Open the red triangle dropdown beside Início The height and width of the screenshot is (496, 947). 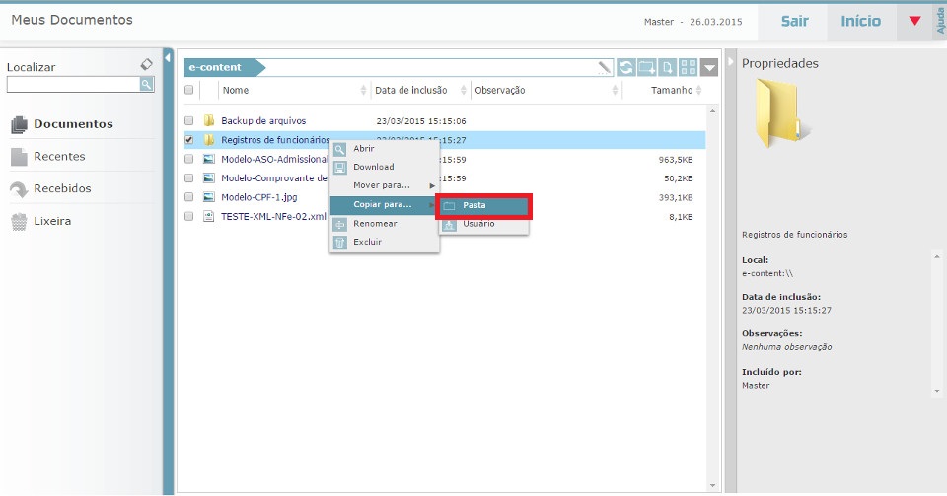914,21
